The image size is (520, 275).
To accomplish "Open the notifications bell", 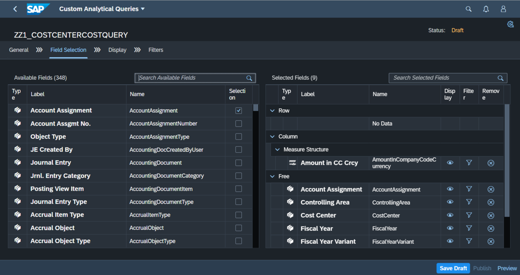I will pos(486,9).
